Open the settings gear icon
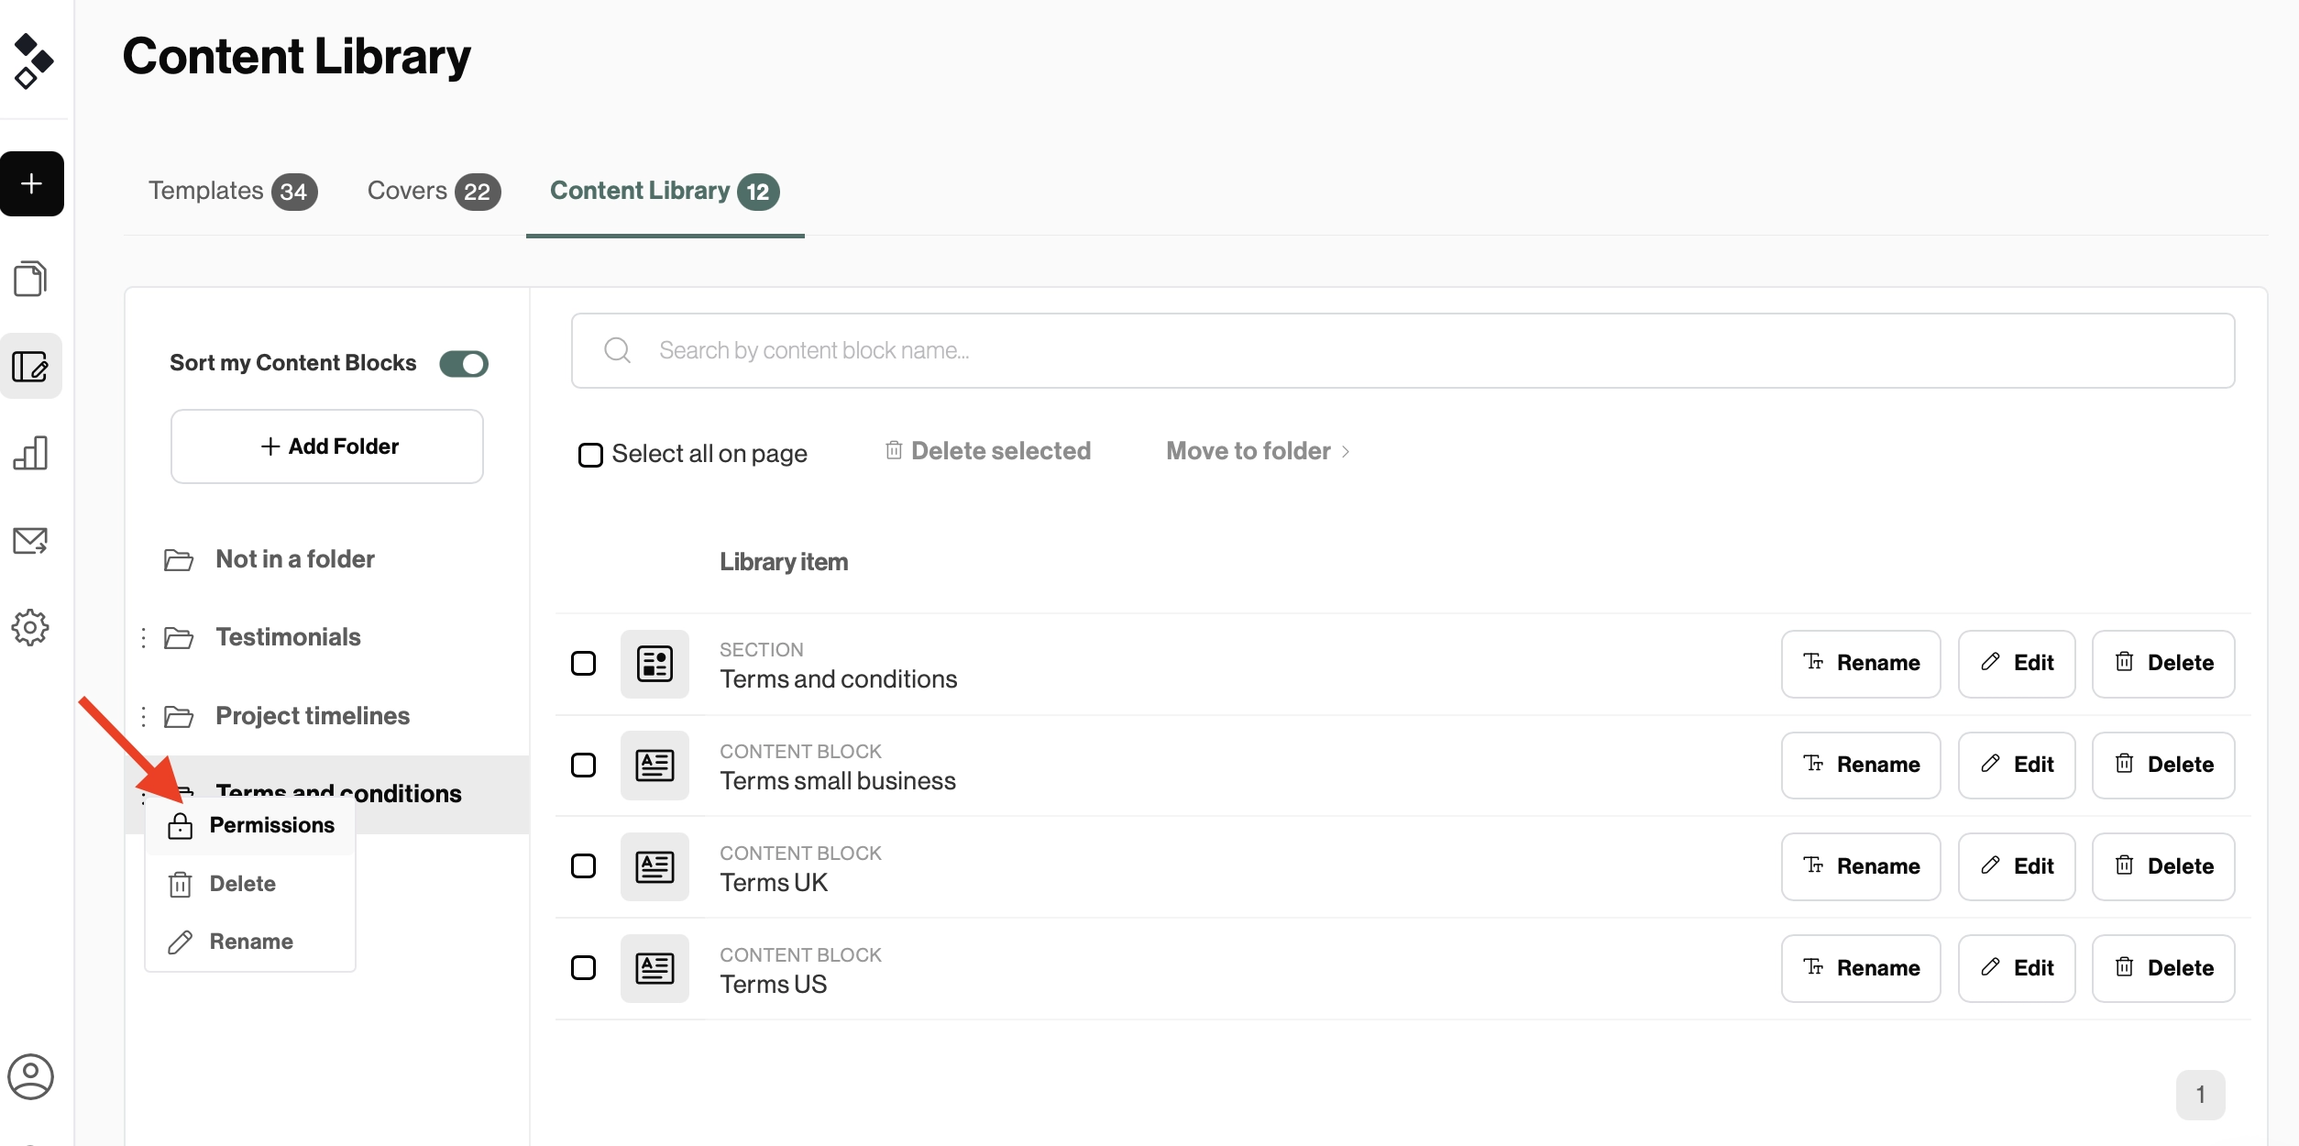The height and width of the screenshot is (1146, 2299). pos(31,628)
